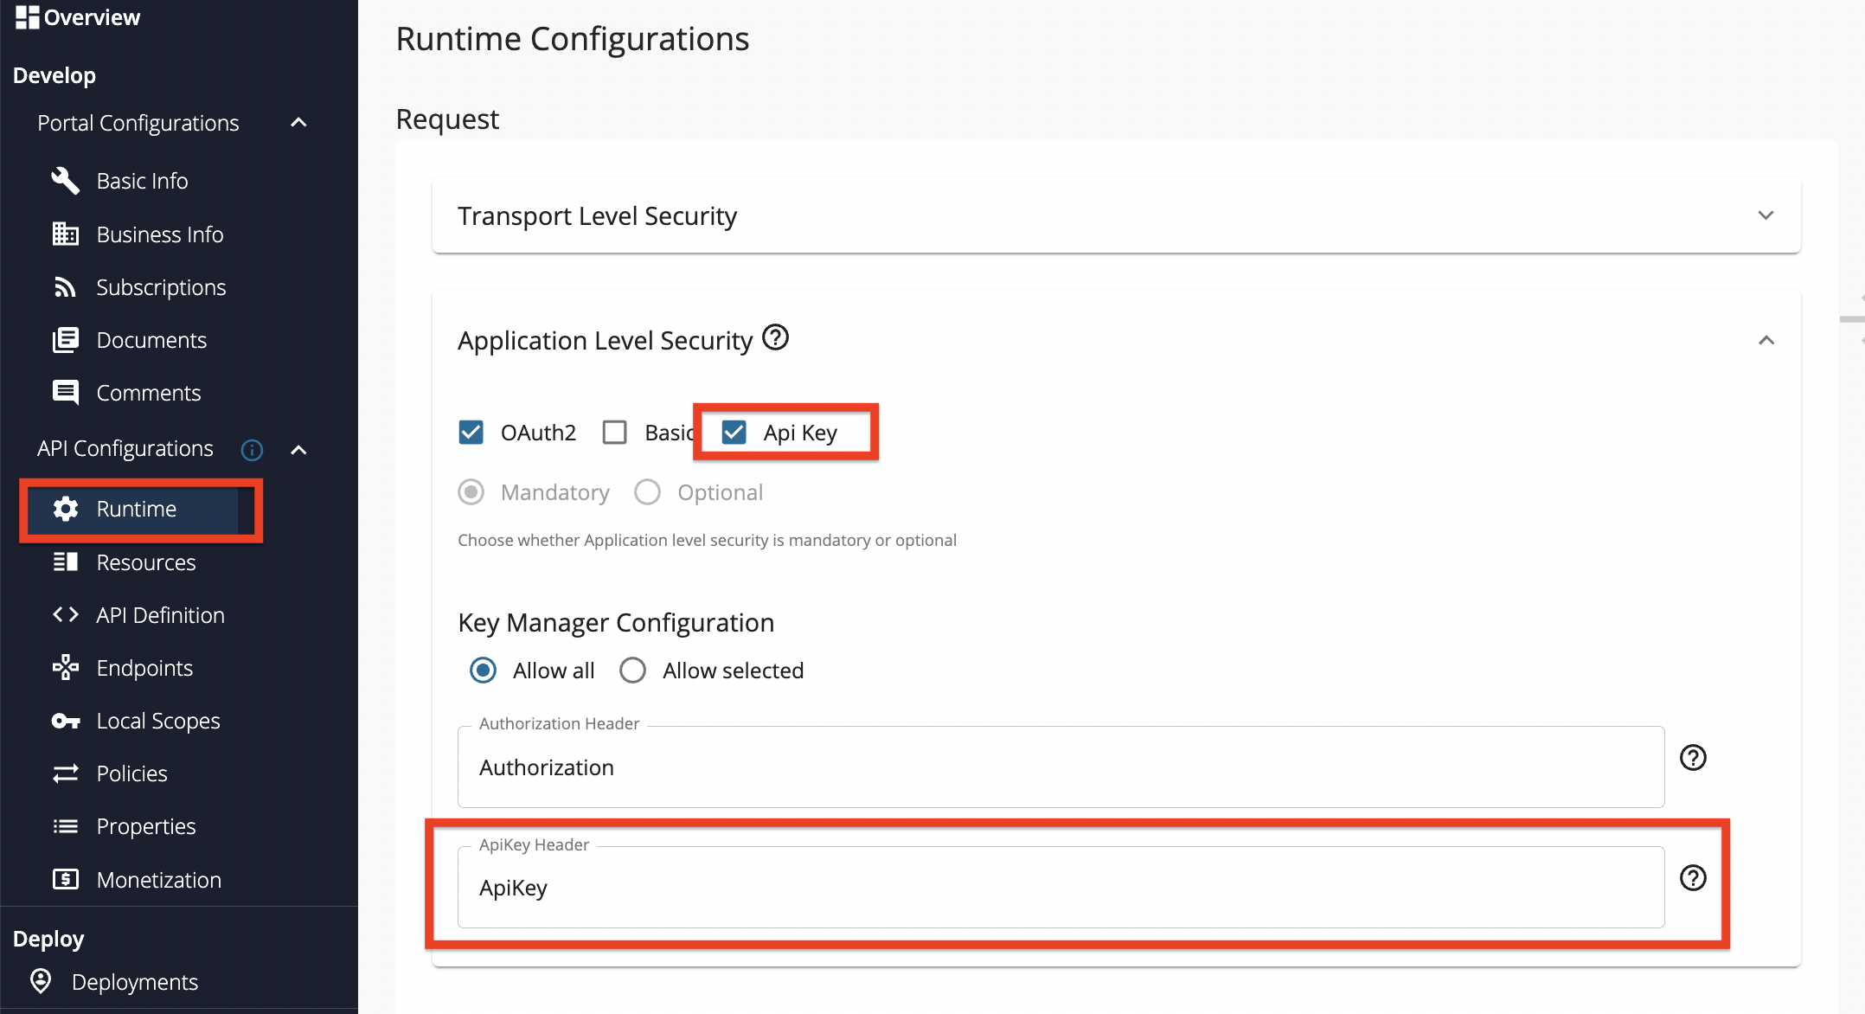Image resolution: width=1865 pixels, height=1014 pixels.
Task: Go to Deployments under Deploy
Action: [x=133, y=981]
